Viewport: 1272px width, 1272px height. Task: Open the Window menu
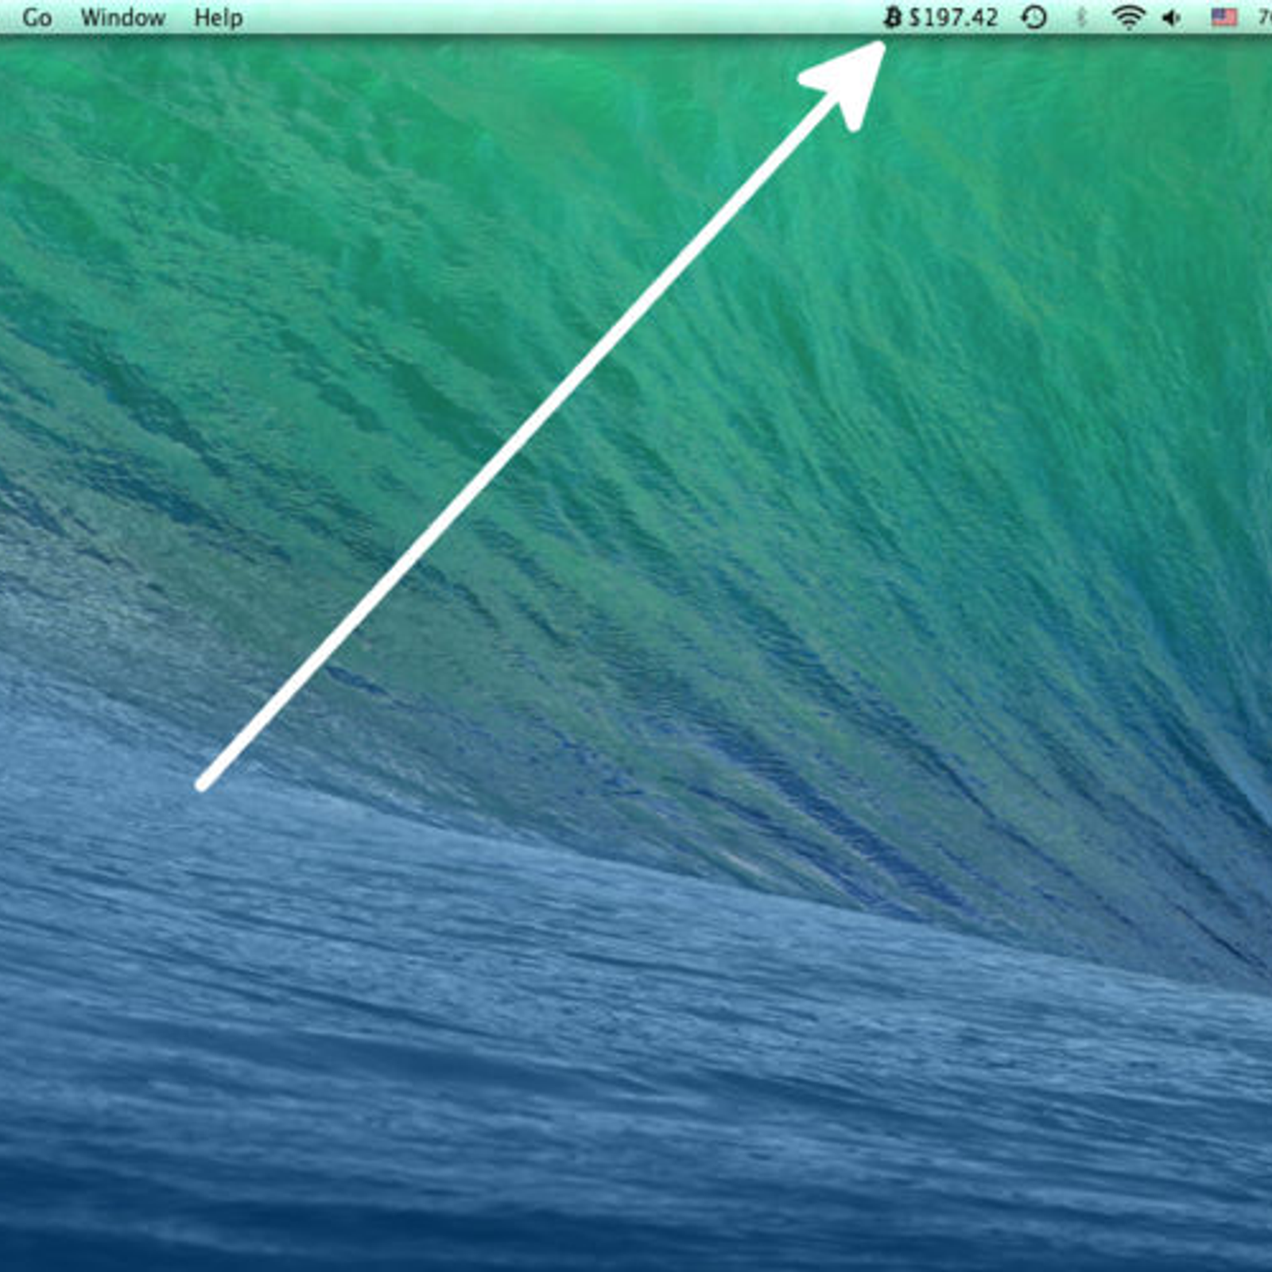pos(123,17)
